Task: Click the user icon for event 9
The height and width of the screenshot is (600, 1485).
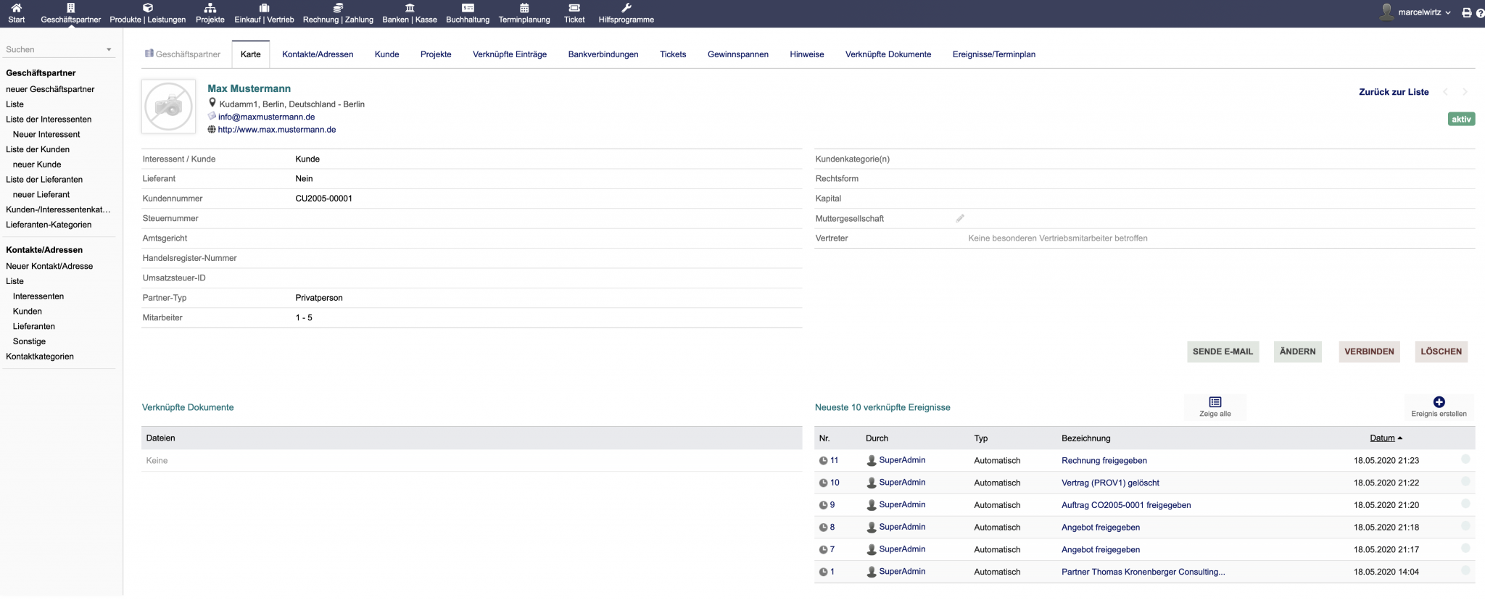Action: point(872,505)
